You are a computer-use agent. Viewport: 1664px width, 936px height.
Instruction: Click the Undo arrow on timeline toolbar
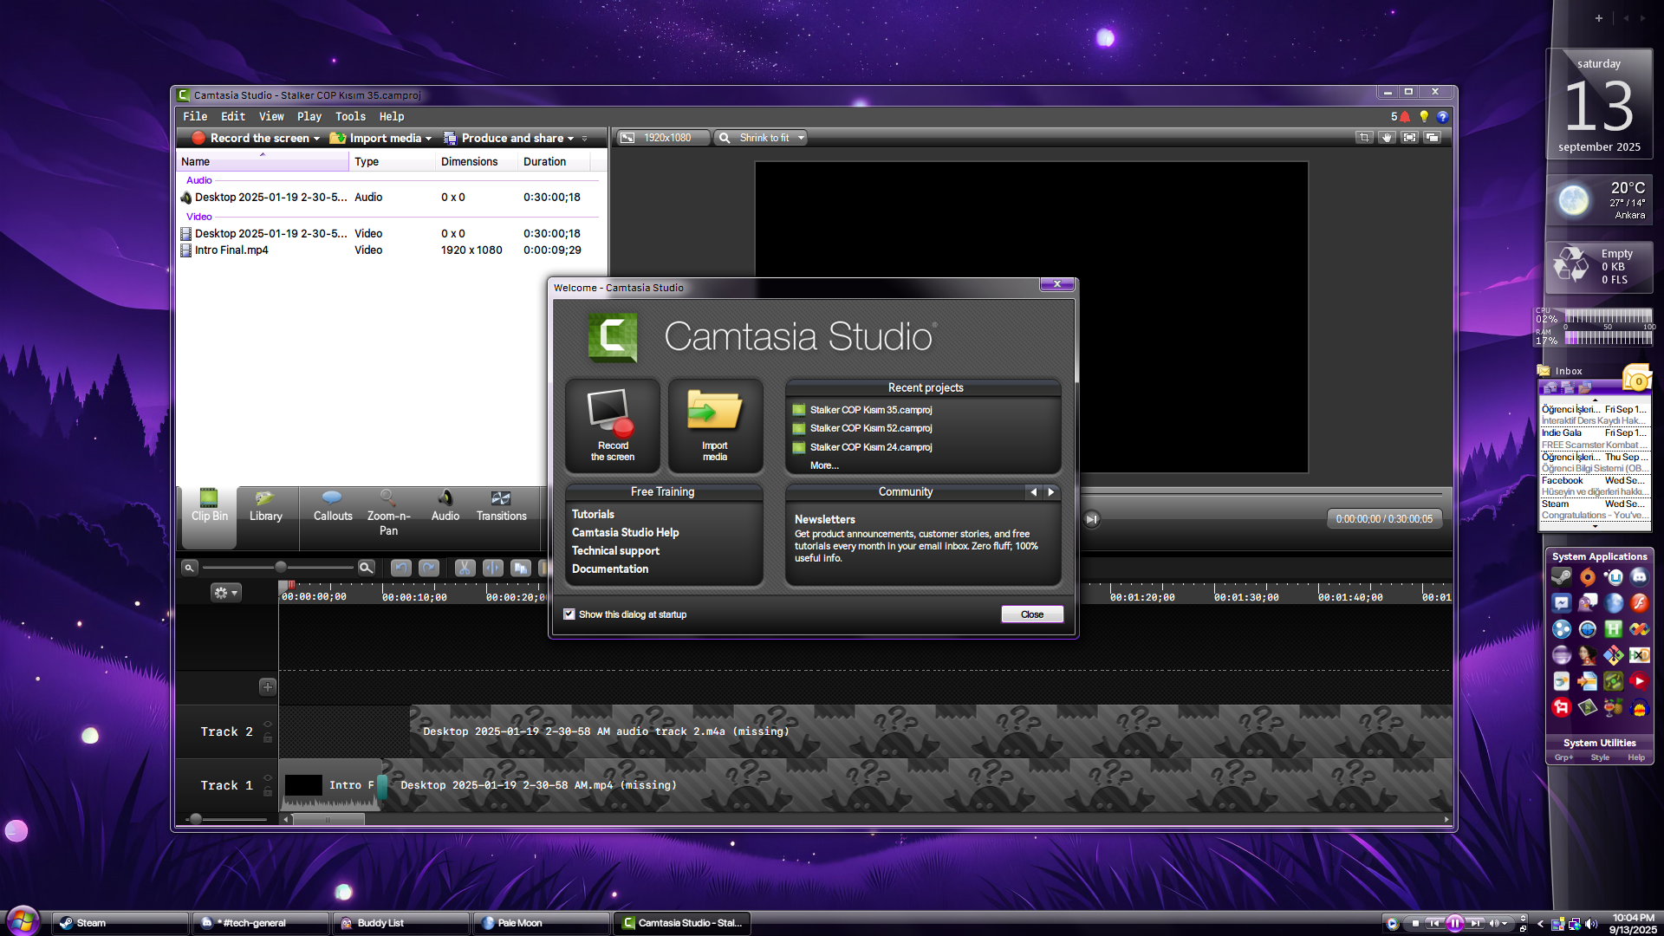[x=400, y=568]
